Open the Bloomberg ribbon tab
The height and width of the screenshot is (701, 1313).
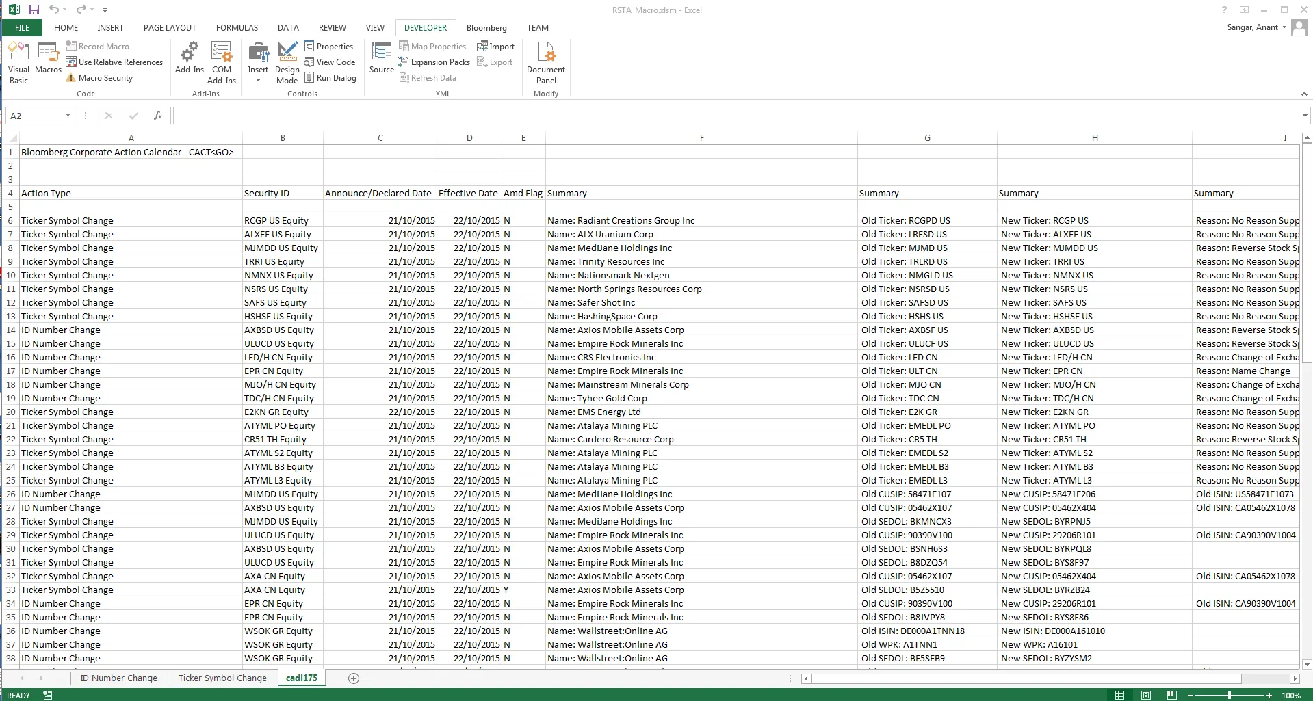point(486,27)
